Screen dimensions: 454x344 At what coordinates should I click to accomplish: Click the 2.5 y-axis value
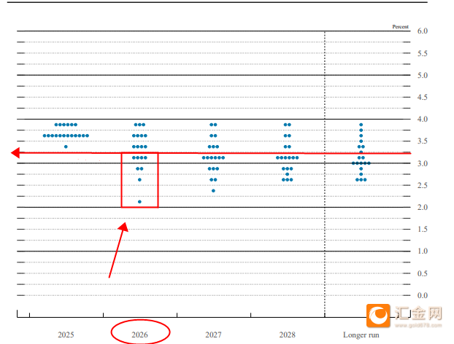423,185
